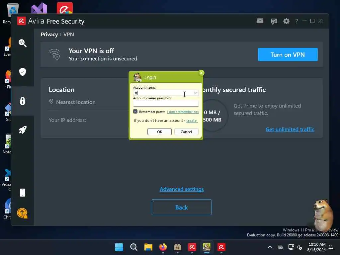Click the VPN wifi shield status icon
This screenshot has width=340, height=255.
pyautogui.click(x=54, y=54)
